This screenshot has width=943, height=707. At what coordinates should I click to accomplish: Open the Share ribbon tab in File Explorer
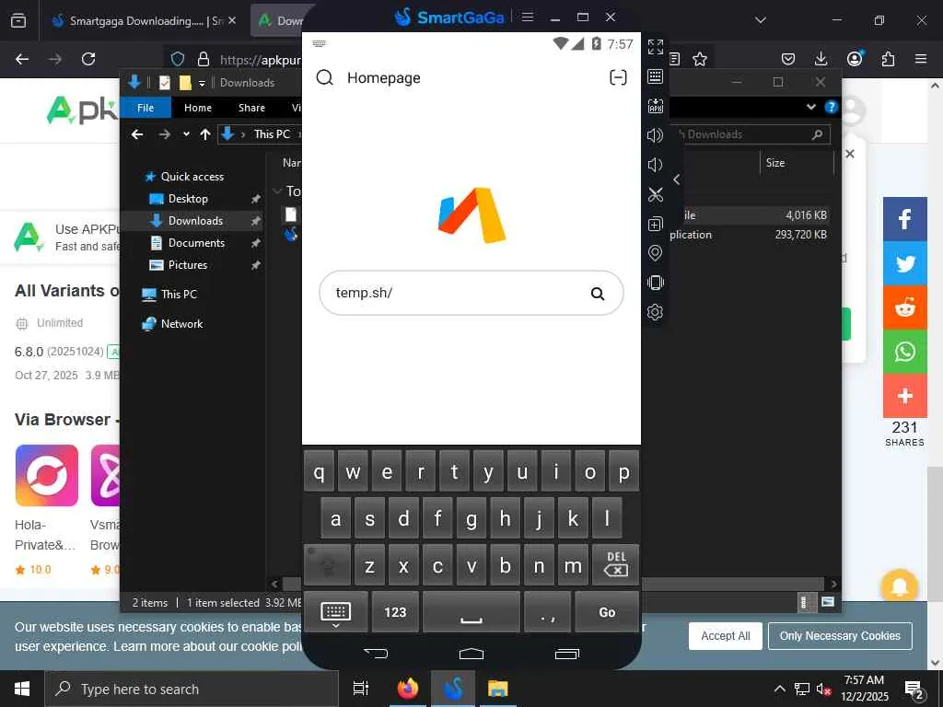[x=251, y=108]
